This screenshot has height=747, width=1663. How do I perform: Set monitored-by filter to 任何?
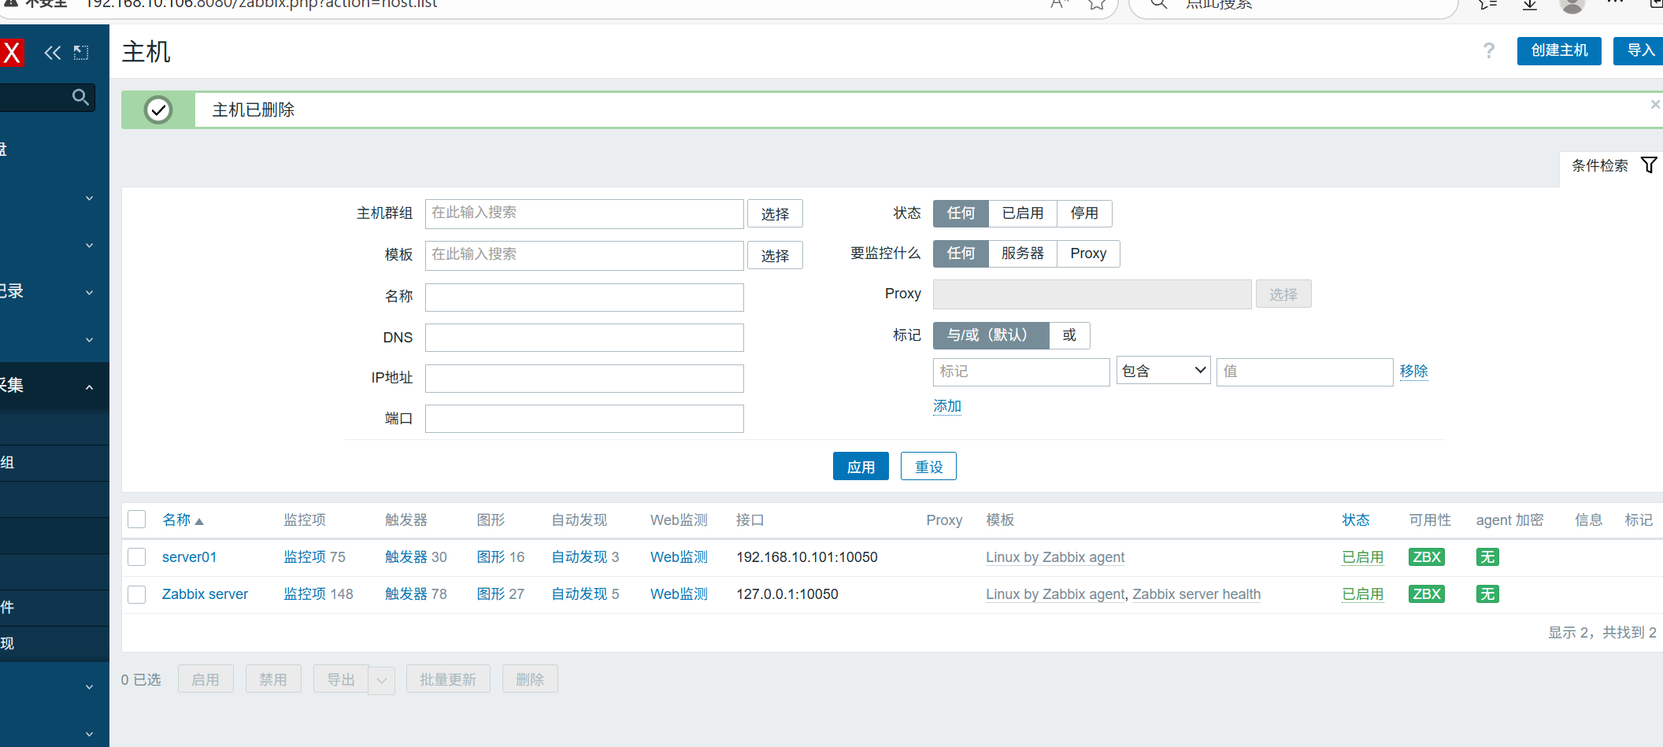961,253
